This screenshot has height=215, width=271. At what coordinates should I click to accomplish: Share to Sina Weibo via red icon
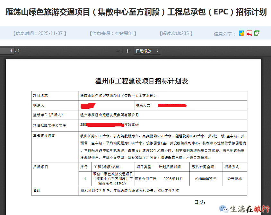pos(249,33)
